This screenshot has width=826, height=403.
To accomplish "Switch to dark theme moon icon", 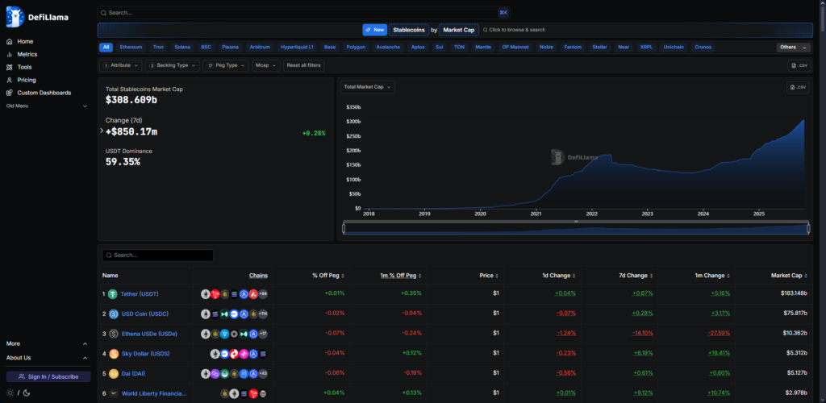I will click(27, 393).
